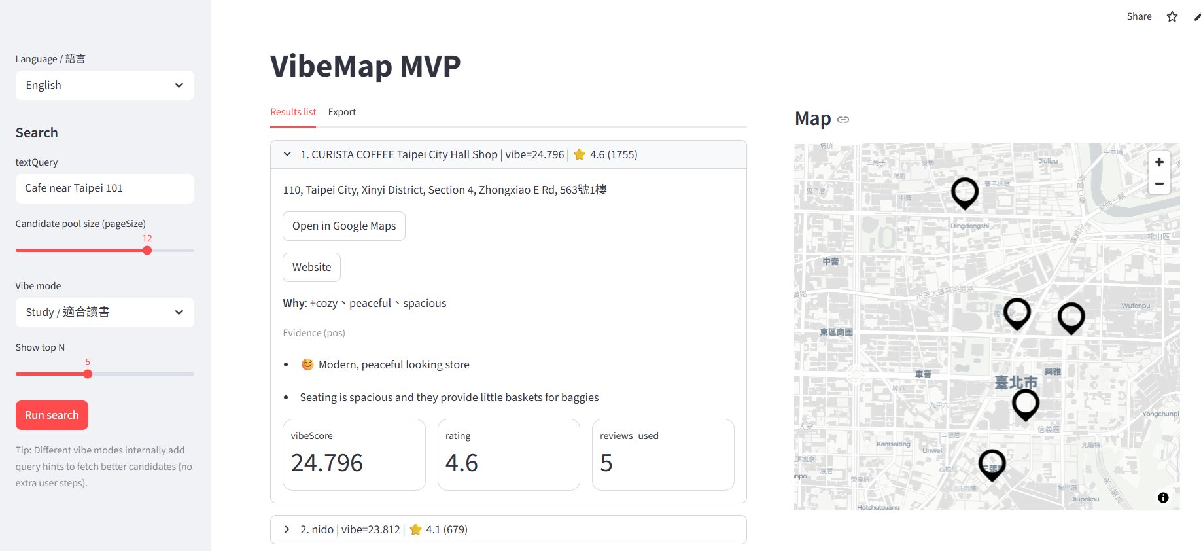Image resolution: width=1201 pixels, height=551 pixels.
Task: Open the cafe Website link button
Action: coord(311,268)
